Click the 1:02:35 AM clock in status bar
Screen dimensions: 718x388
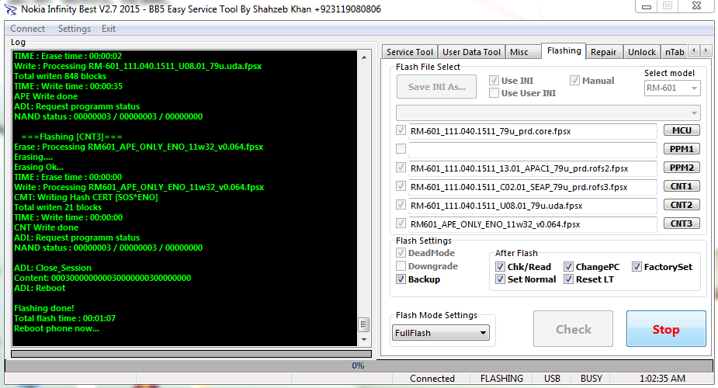click(x=662, y=379)
